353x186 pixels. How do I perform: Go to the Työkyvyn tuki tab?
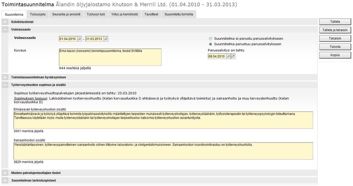pos(96,14)
